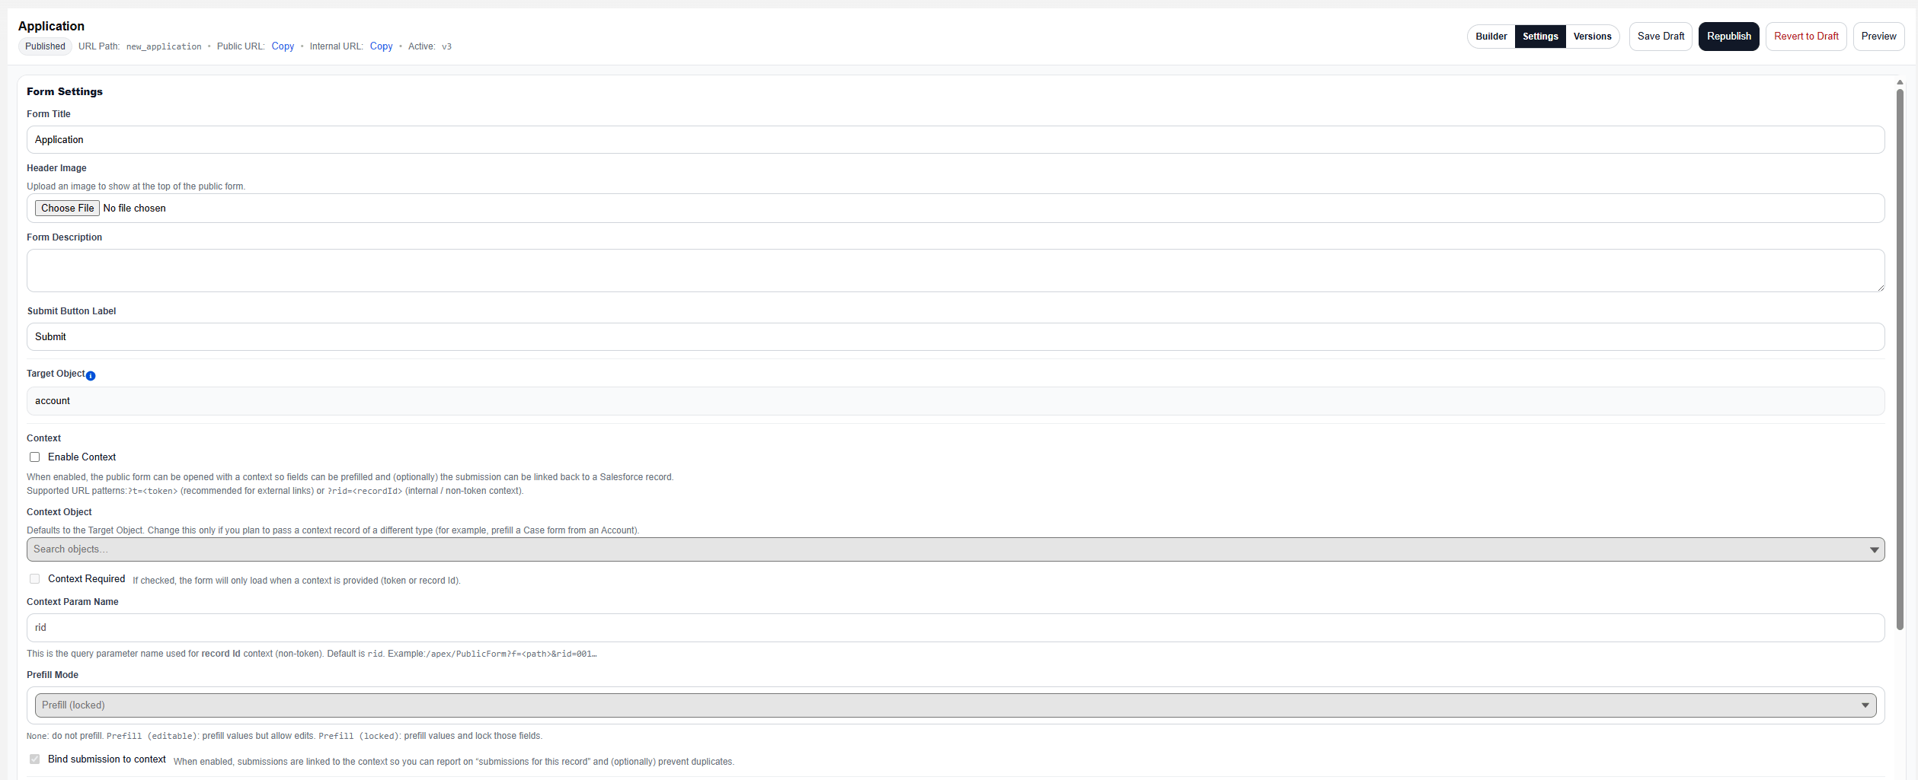Click Revert to Draft
This screenshot has height=780, width=1918.
click(1806, 36)
